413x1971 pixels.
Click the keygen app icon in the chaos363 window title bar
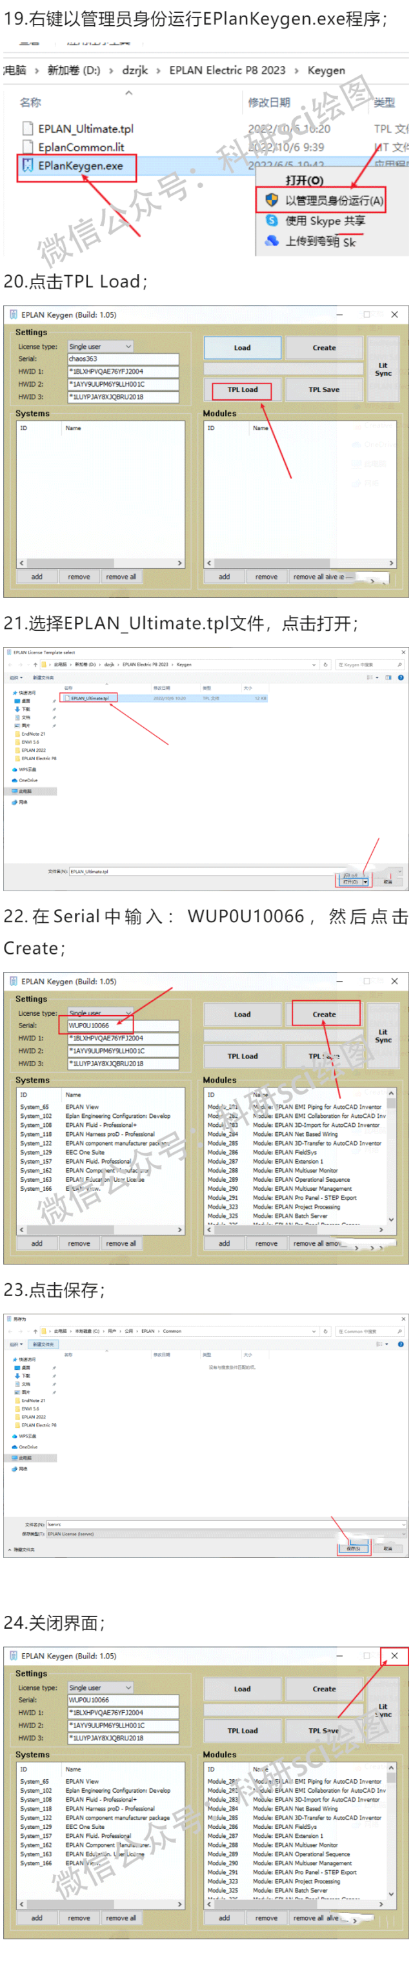pos(13,315)
